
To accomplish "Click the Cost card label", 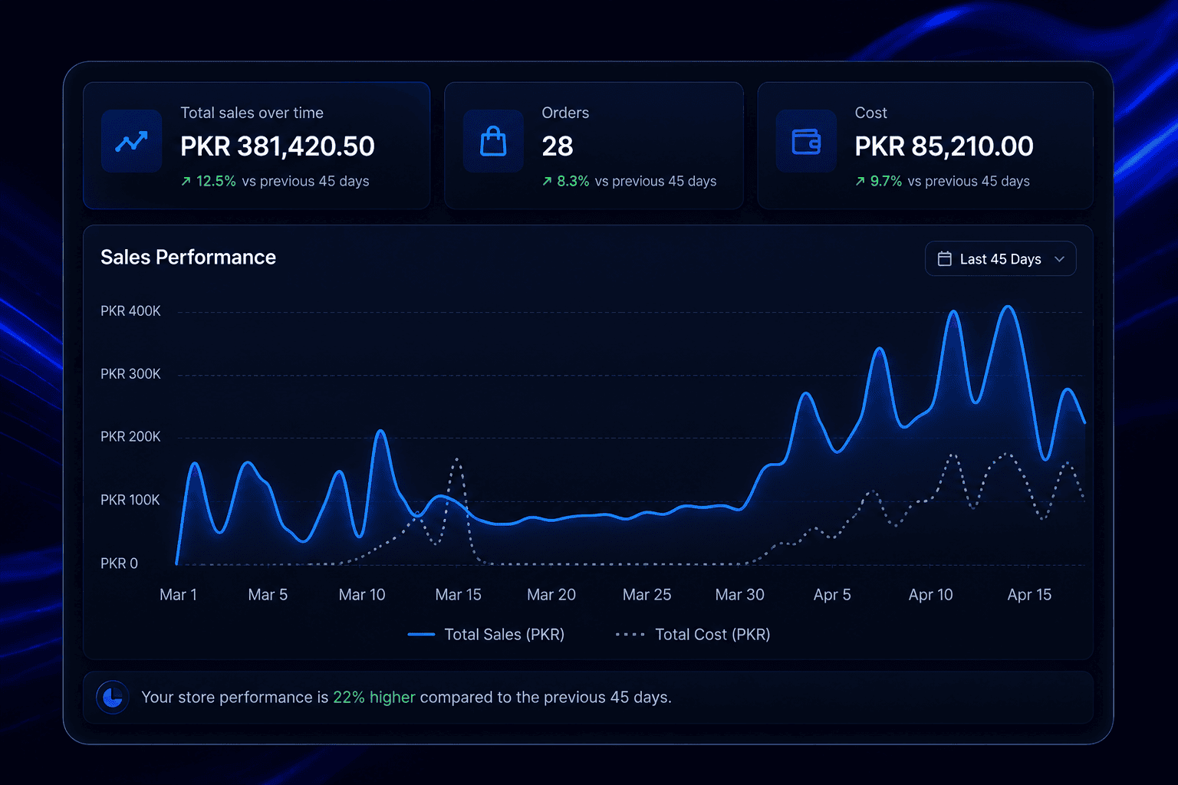I will (870, 113).
